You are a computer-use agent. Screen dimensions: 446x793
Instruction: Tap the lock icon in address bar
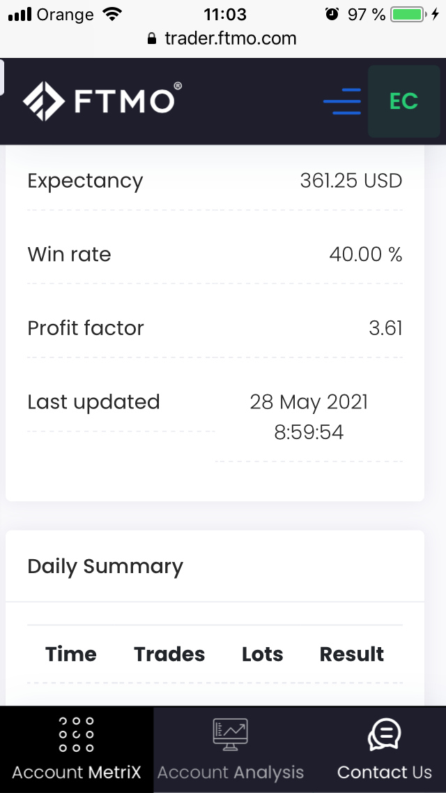coord(153,39)
